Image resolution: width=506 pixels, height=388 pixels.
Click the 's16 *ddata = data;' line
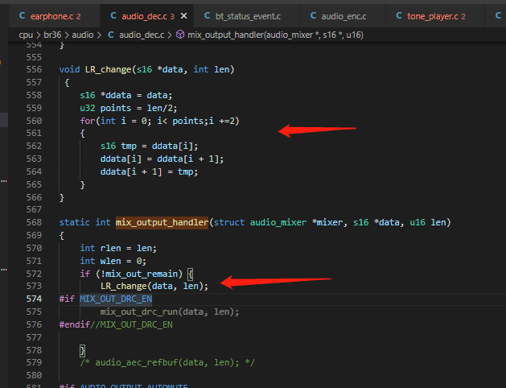[x=126, y=95]
